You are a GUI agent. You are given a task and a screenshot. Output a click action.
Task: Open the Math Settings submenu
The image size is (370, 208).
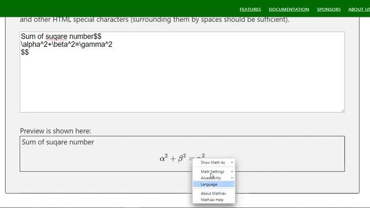214,172
